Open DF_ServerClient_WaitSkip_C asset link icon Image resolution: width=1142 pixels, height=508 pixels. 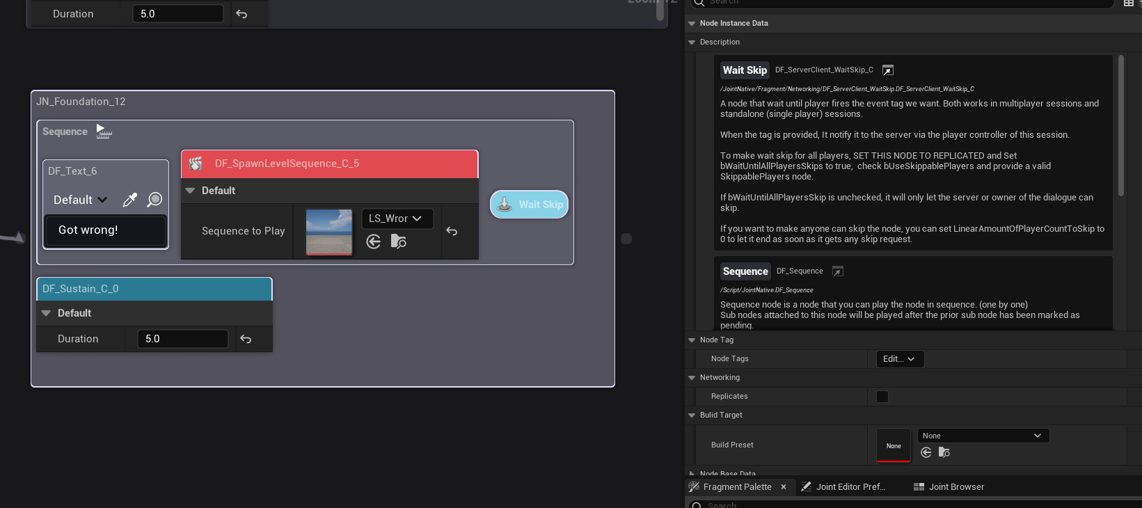[x=887, y=70]
